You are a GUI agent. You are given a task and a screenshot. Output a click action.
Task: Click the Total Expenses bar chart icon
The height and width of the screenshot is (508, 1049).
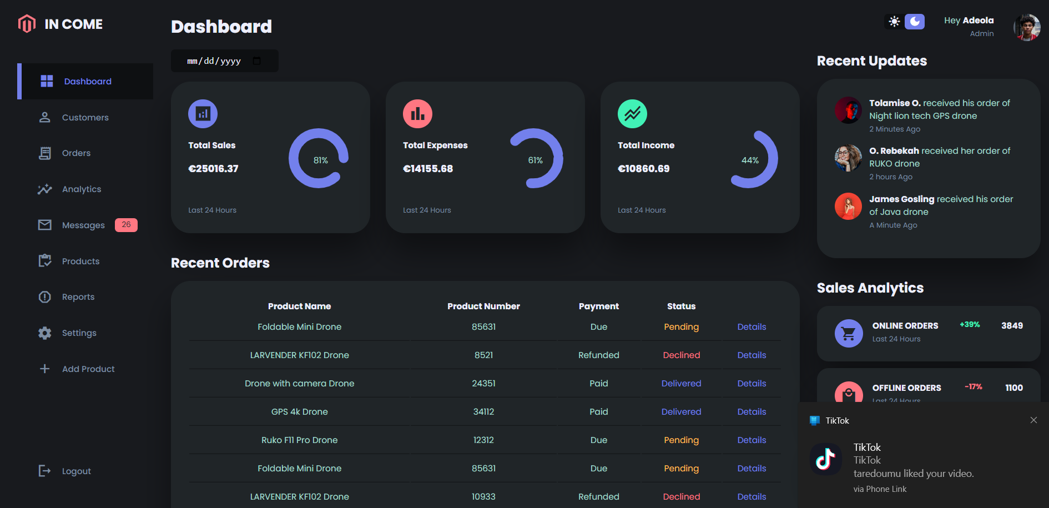[417, 114]
